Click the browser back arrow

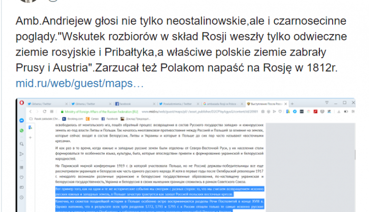[x=31, y=112]
